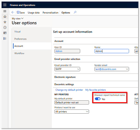Toggle Discover report technical name switch
The height and width of the screenshot is (130, 140).
click(x=97, y=99)
